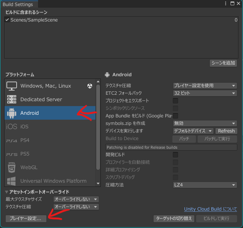
Task: Uncheck the Scenes/SampleScene checkbox
Action: [x=7, y=20]
